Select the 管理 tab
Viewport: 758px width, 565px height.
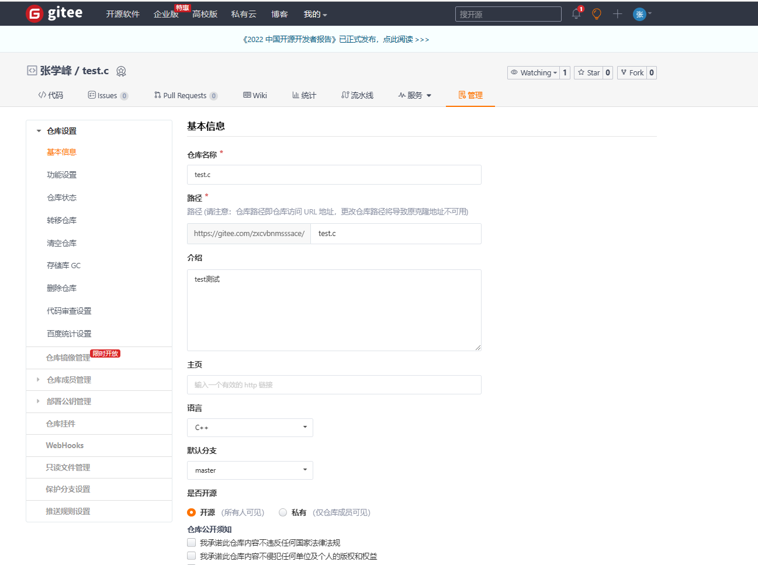click(x=470, y=95)
